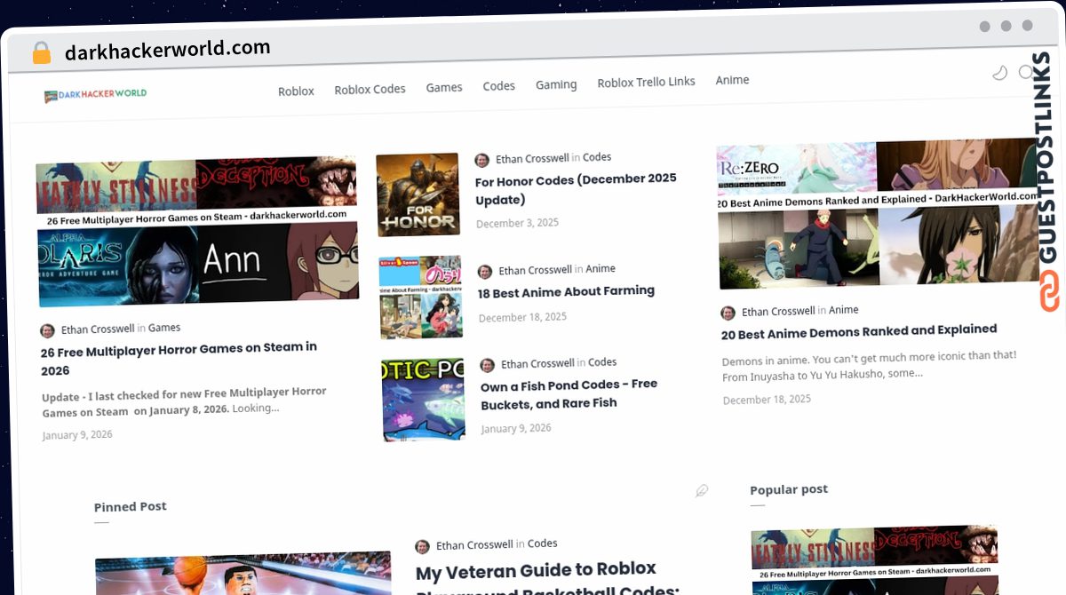Click the DarkHackerWorld site logo

95,94
